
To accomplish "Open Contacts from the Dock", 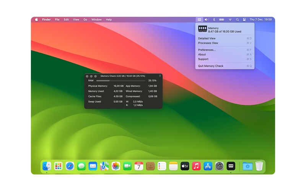I will click(x=150, y=166).
